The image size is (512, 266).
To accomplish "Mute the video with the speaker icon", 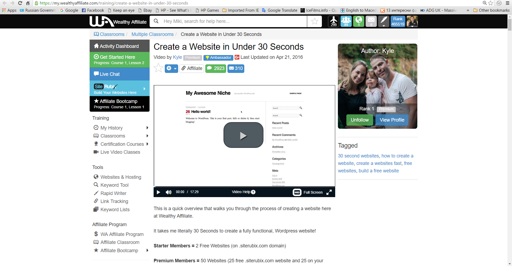I will pos(169,192).
